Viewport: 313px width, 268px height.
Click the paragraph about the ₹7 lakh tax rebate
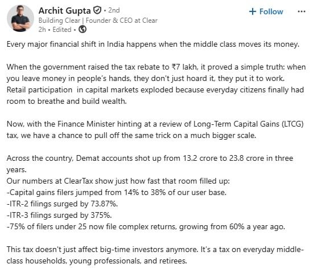[156, 84]
